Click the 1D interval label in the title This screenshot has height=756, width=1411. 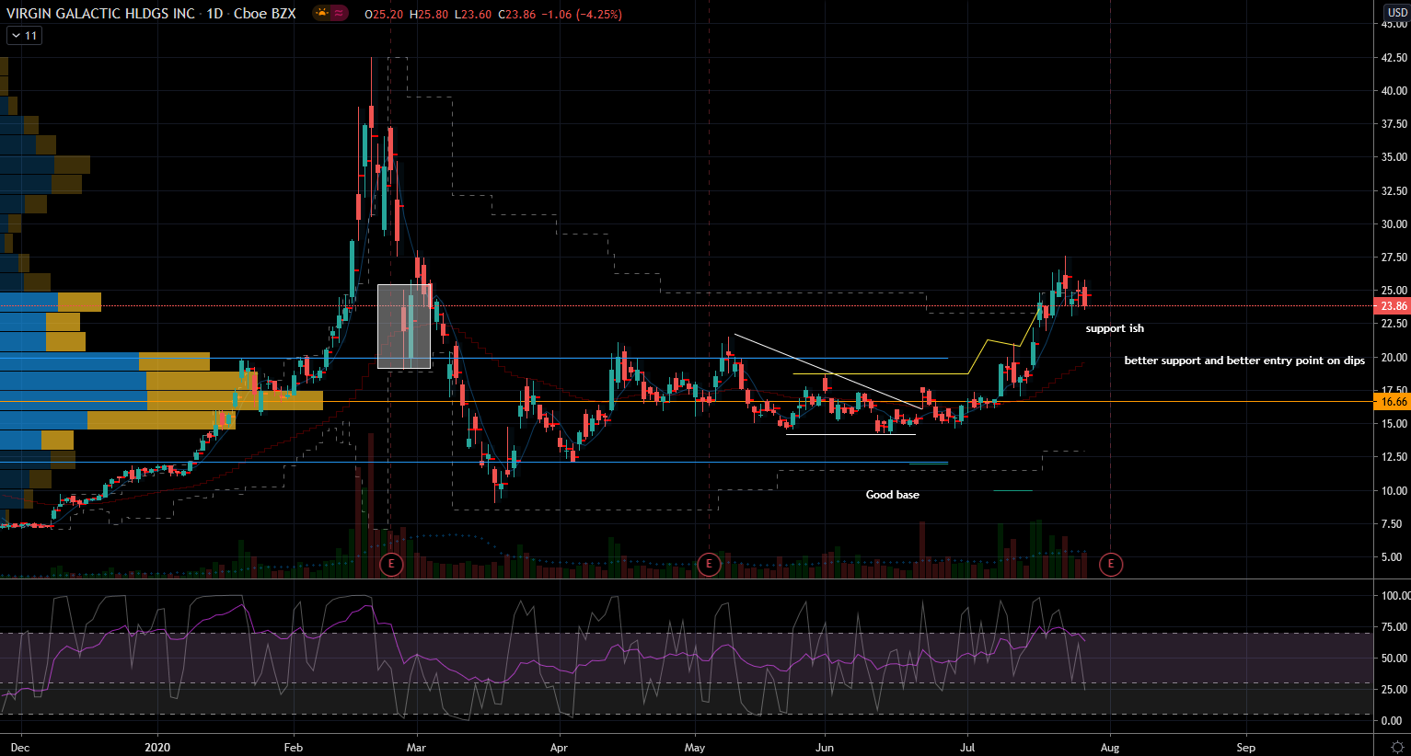point(214,14)
